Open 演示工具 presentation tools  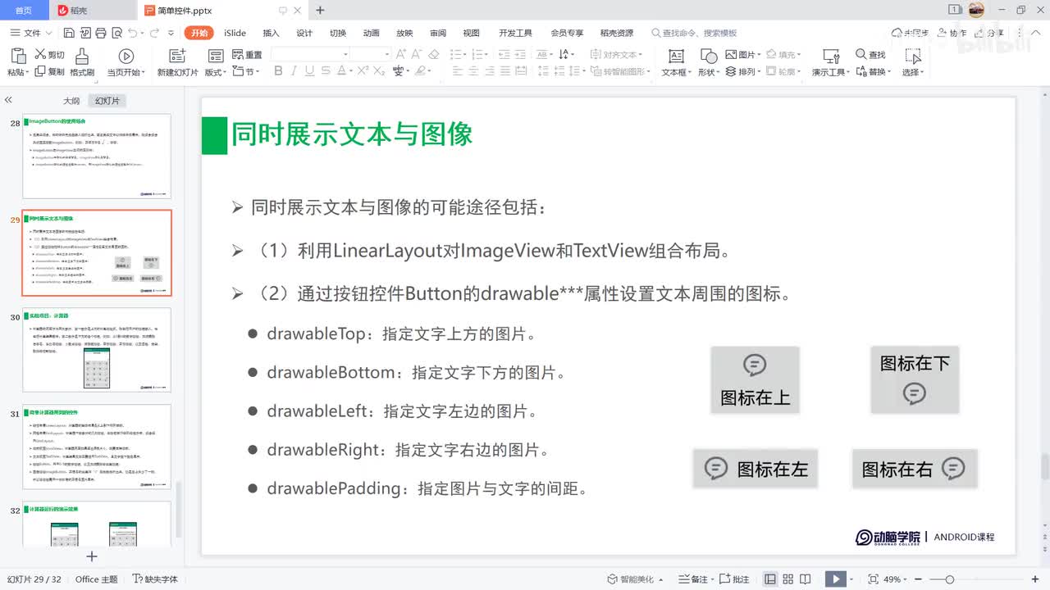(x=830, y=62)
